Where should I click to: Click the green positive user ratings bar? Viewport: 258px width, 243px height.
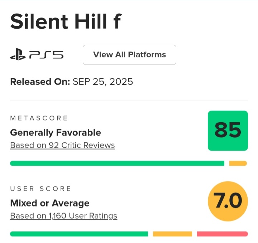pos(79,234)
